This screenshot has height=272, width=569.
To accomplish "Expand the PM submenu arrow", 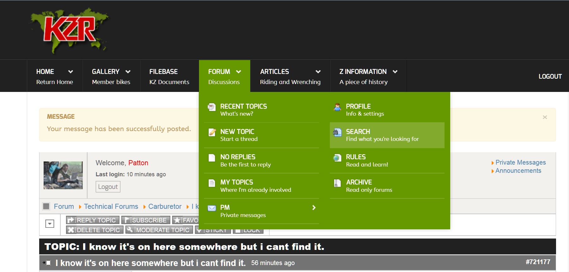I will [x=314, y=208].
